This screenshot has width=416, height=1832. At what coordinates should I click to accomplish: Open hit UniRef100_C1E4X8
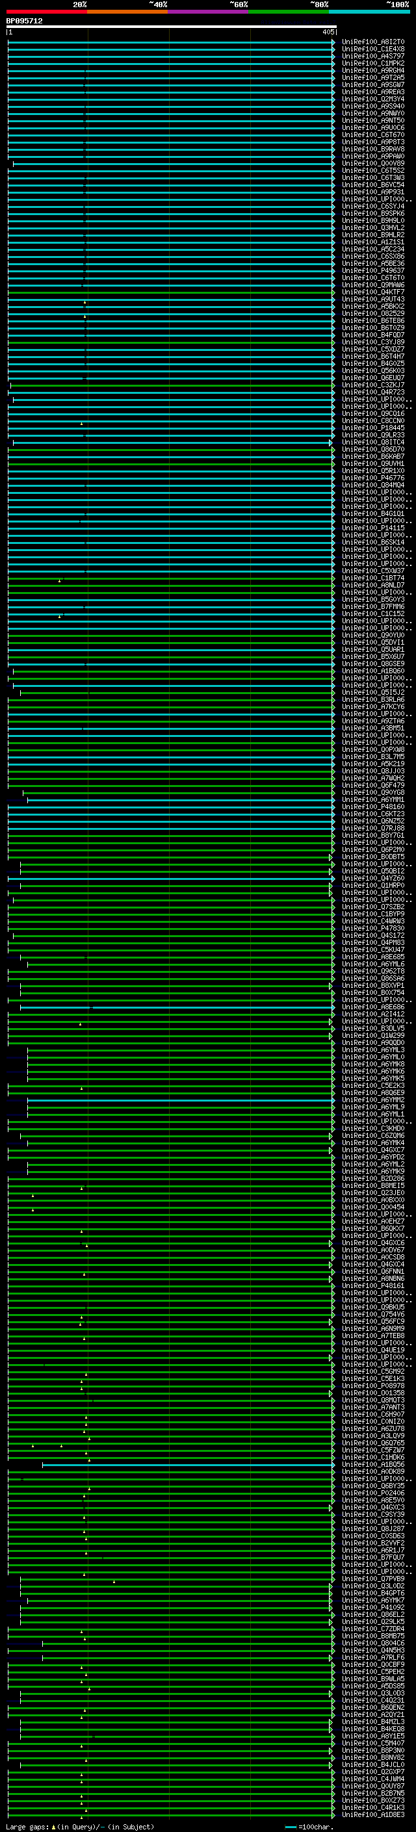(x=373, y=49)
